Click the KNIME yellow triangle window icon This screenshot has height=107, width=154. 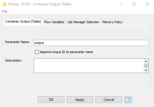(5, 4)
